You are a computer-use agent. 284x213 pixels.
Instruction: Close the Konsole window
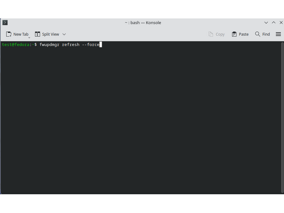pyautogui.click(x=281, y=23)
